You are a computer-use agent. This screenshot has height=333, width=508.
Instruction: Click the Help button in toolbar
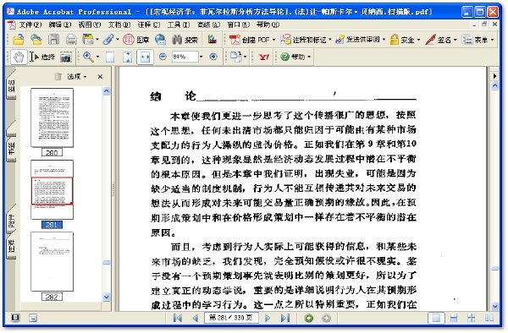click(295, 57)
